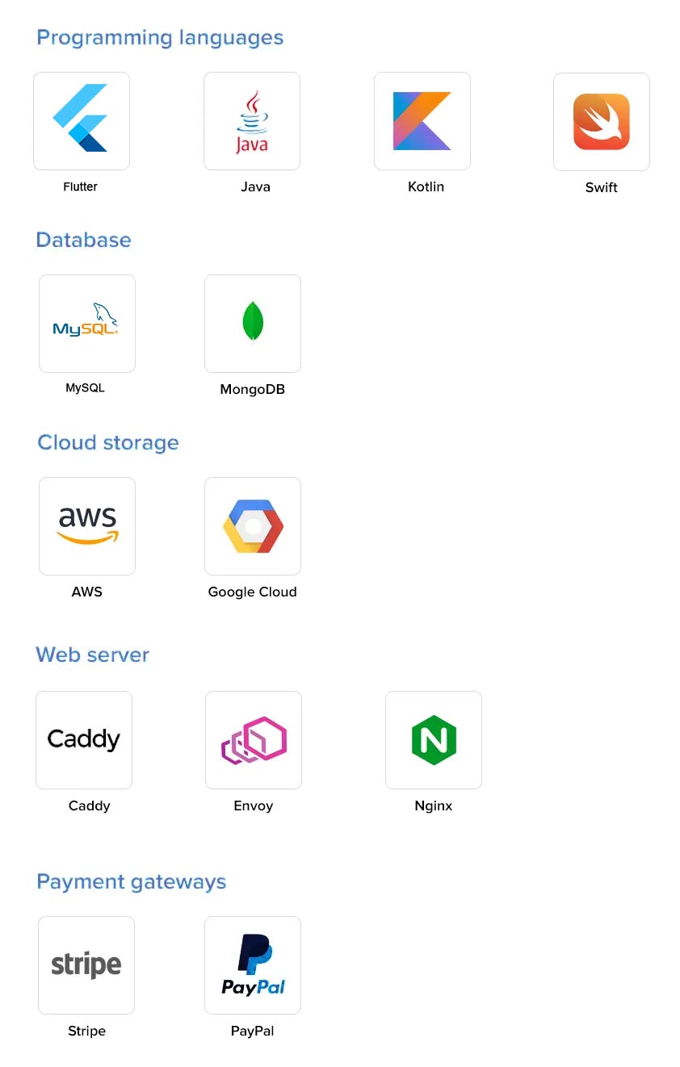Choose the Nginx green hexagon icon
This screenshot has width=680, height=1067.
434,740
